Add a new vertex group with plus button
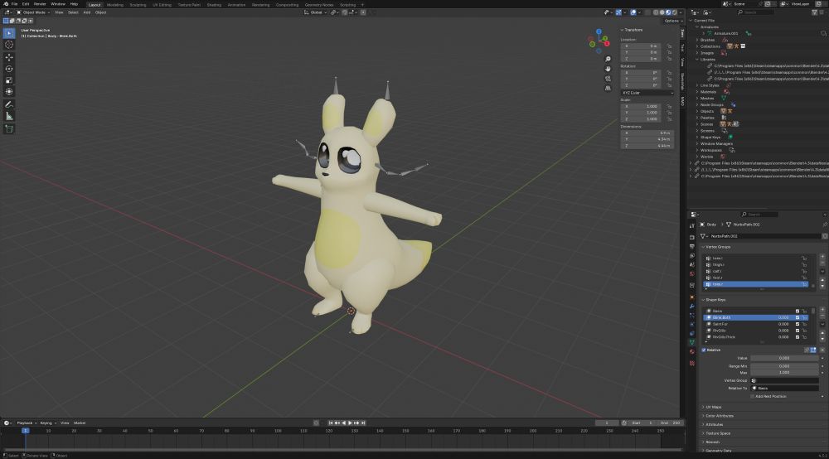 (822, 257)
